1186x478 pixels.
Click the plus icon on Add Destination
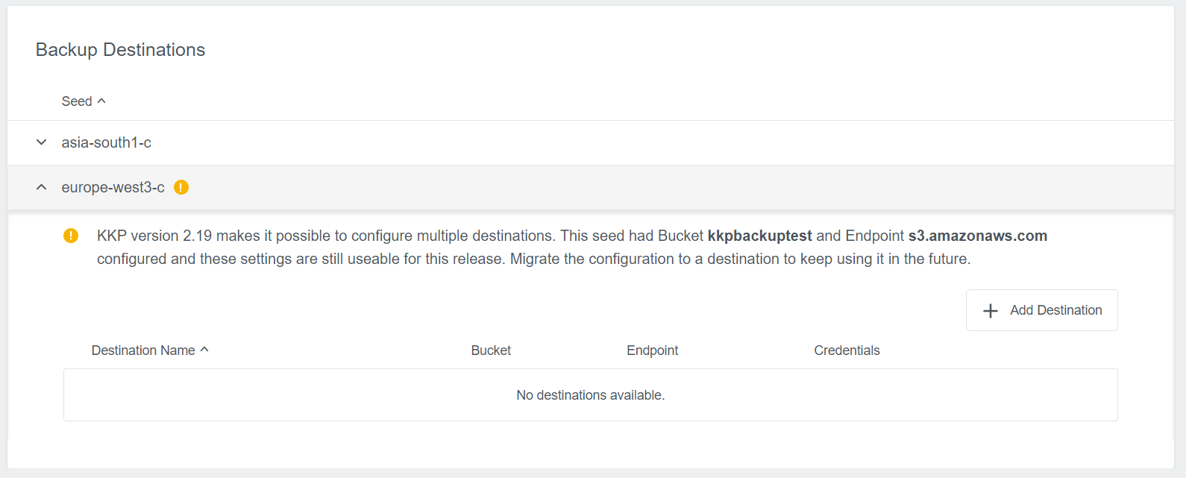991,310
